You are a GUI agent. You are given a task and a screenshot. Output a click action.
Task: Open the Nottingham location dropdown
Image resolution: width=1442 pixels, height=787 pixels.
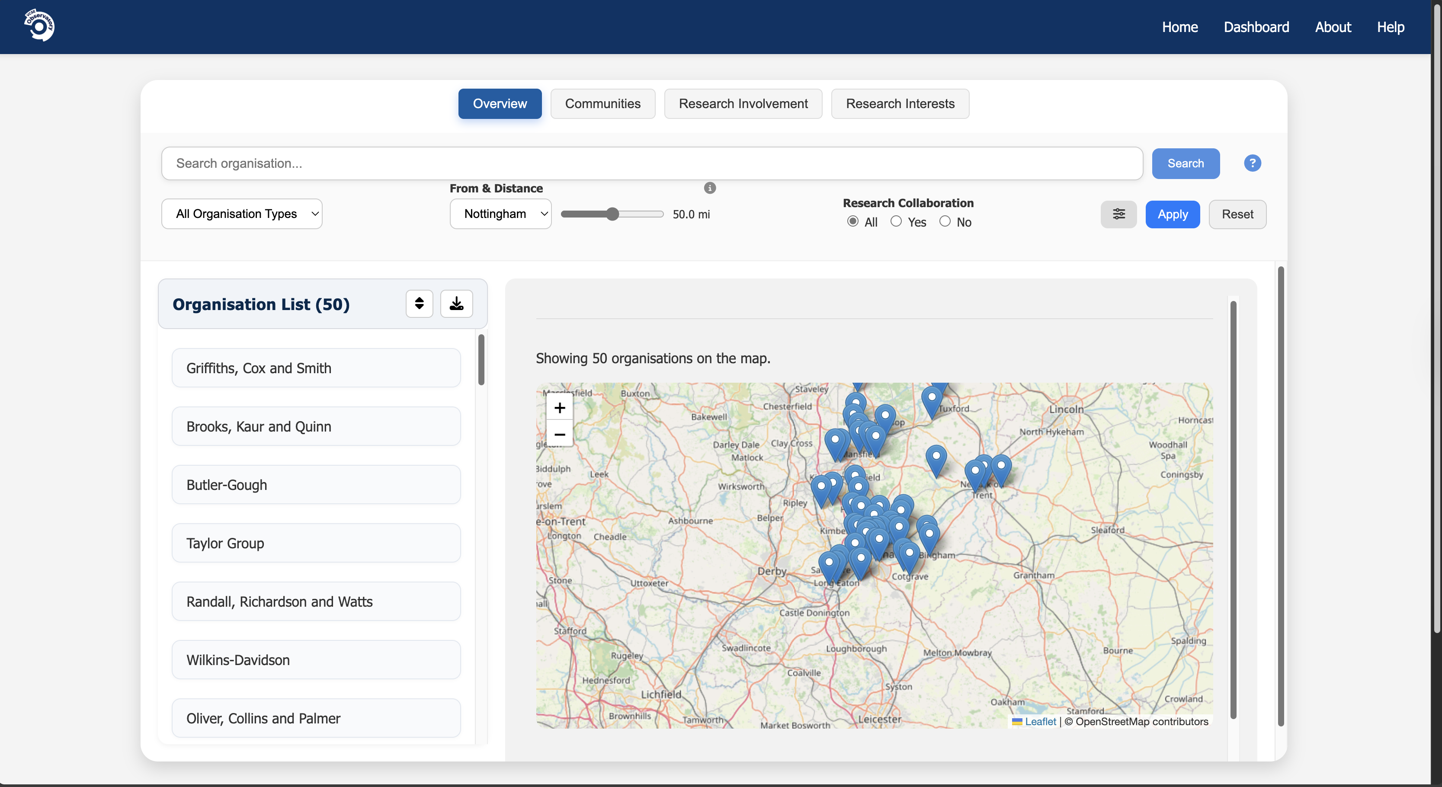click(x=500, y=214)
